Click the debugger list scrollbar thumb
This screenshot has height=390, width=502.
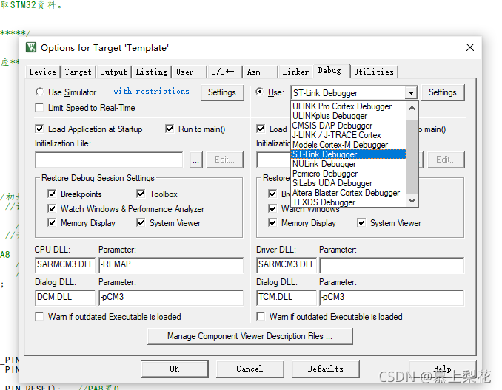click(x=412, y=157)
